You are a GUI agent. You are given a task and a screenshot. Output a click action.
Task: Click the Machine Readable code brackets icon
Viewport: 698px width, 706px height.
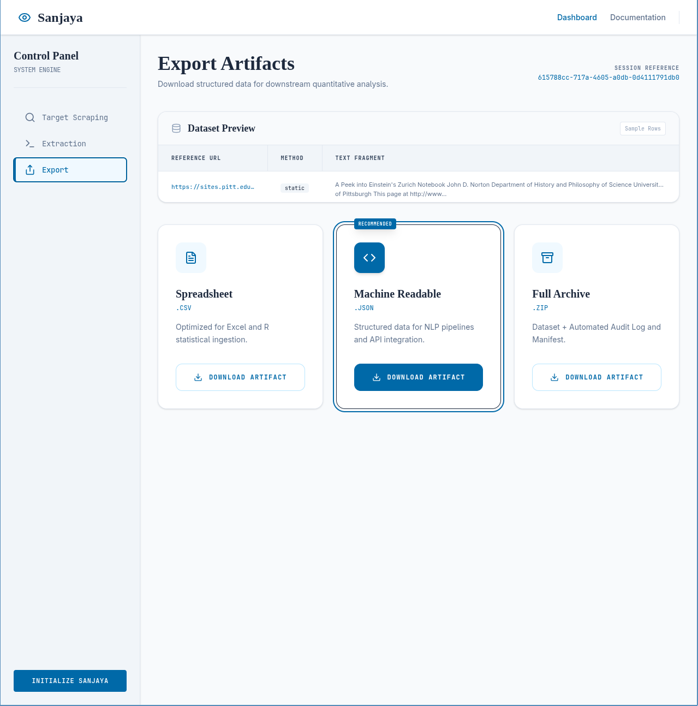coord(369,258)
